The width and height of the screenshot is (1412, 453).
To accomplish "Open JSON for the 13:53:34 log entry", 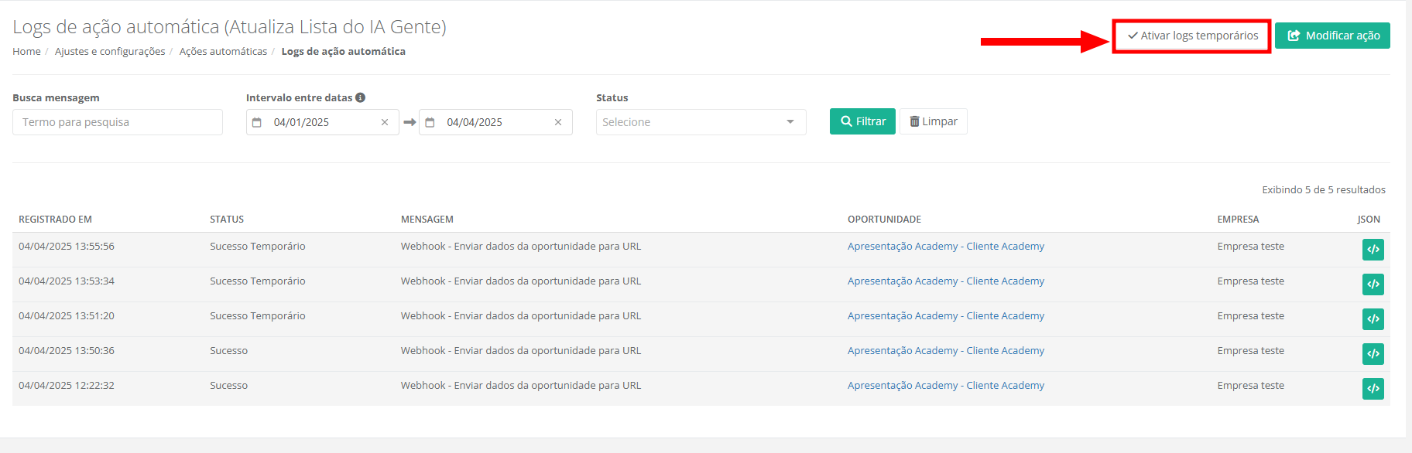I will coord(1373,284).
